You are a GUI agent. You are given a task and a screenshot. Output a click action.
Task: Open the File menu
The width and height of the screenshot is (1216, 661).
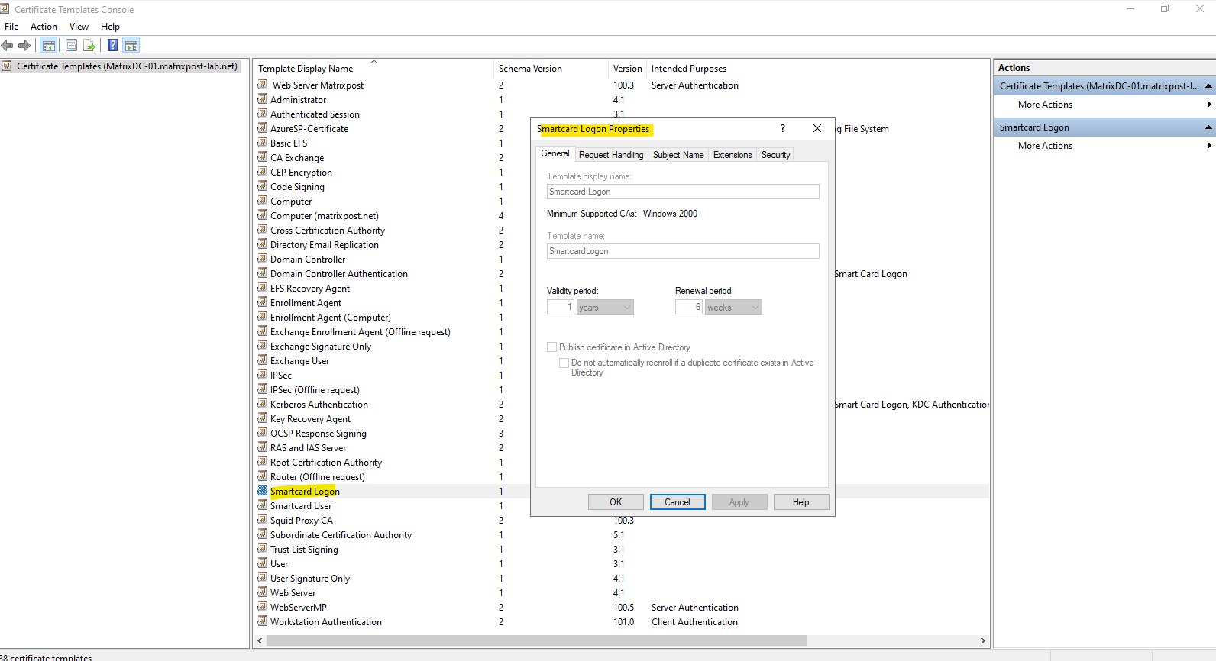pos(11,26)
